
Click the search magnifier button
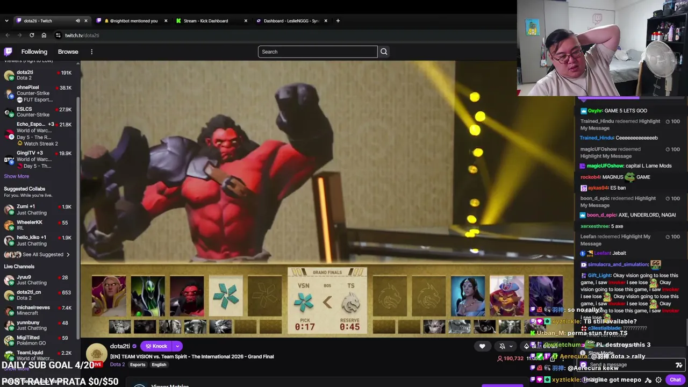[x=384, y=52]
